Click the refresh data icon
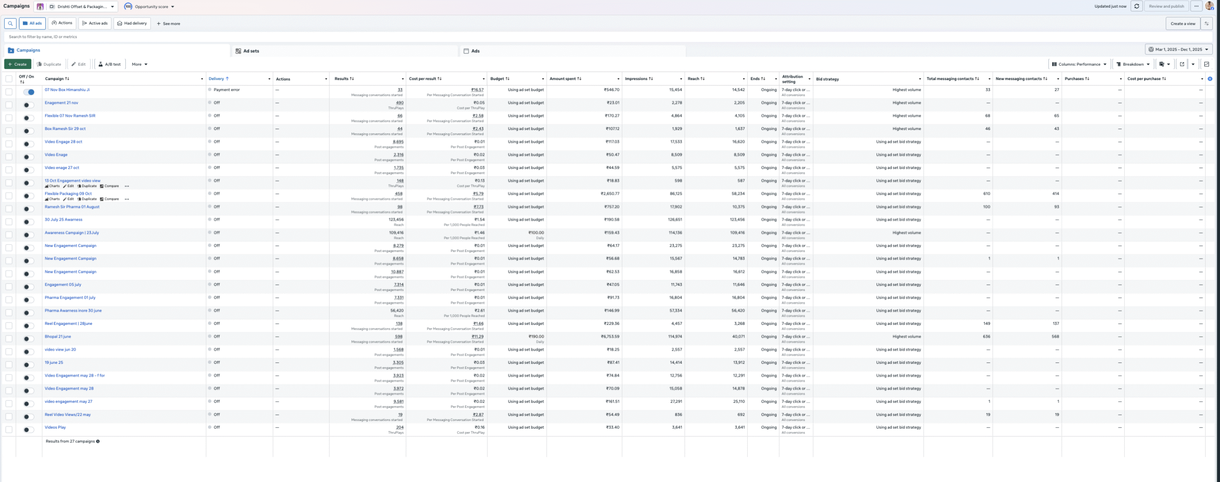1220x482 pixels. 1137,6
